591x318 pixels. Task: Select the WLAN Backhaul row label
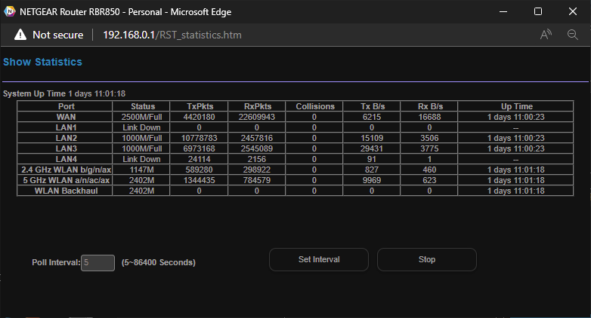coord(67,191)
